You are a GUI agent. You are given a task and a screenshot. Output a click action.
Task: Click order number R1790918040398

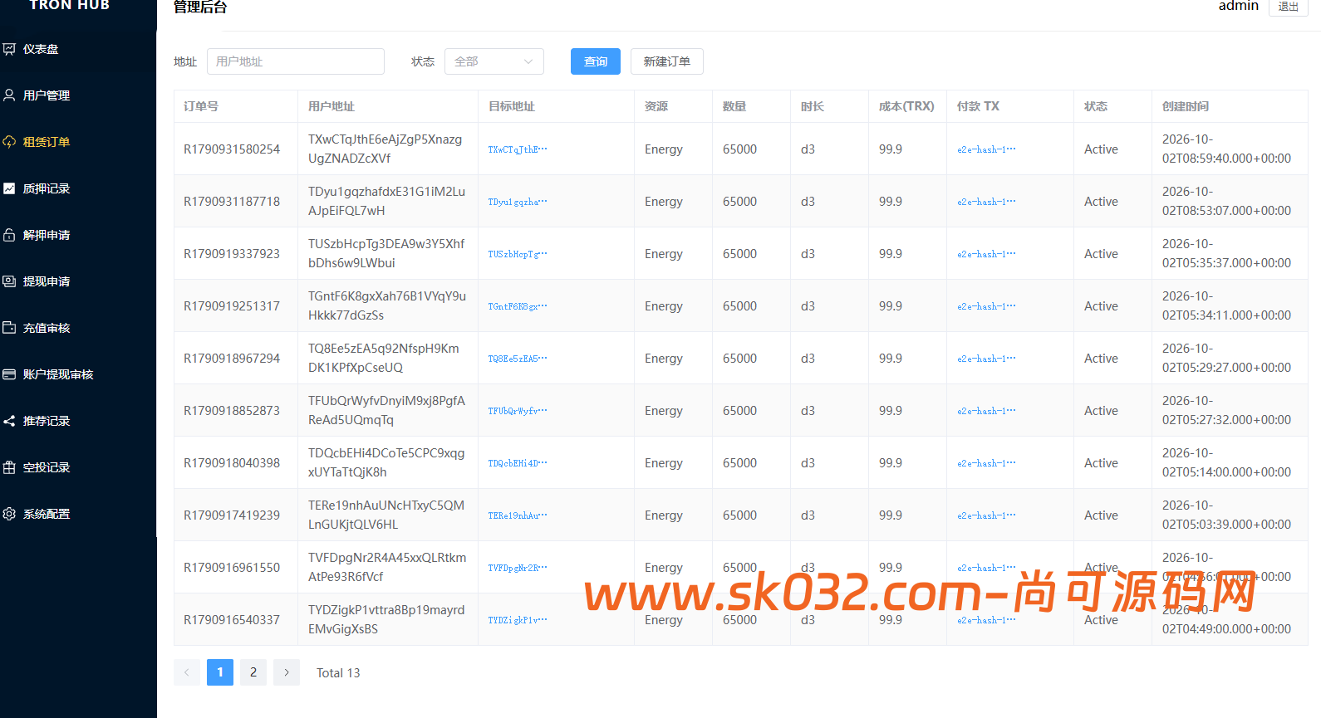pyautogui.click(x=232, y=463)
